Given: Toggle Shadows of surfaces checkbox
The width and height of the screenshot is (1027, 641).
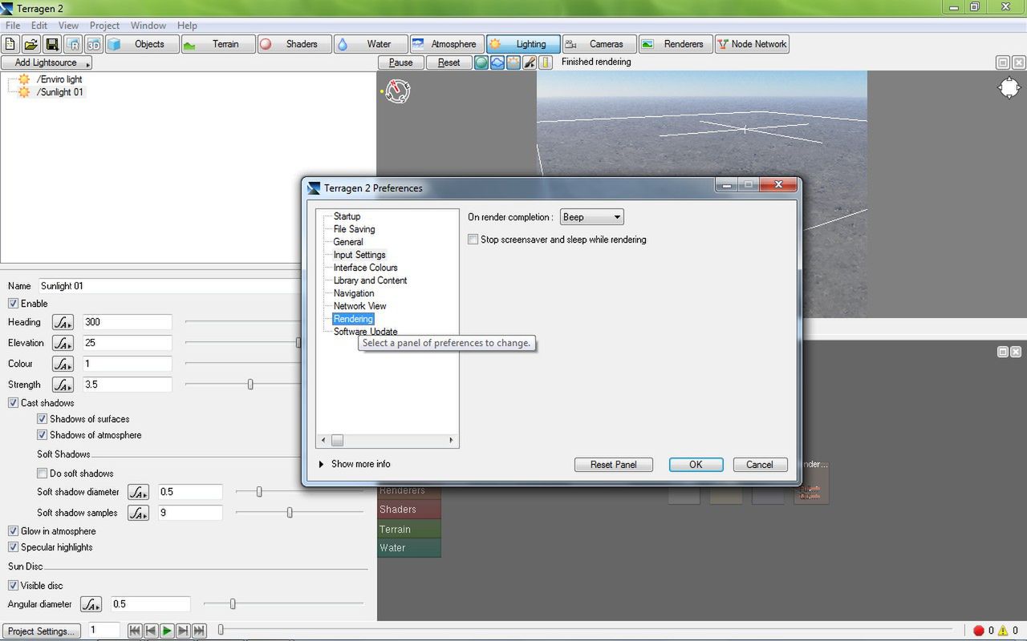Looking at the screenshot, I should pyautogui.click(x=42, y=419).
